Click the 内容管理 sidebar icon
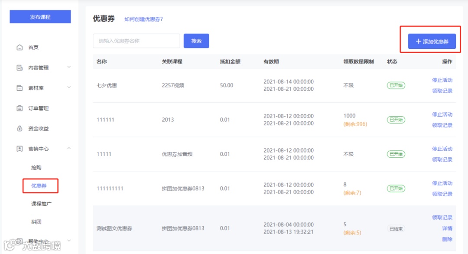468x254 pixels. [19, 67]
